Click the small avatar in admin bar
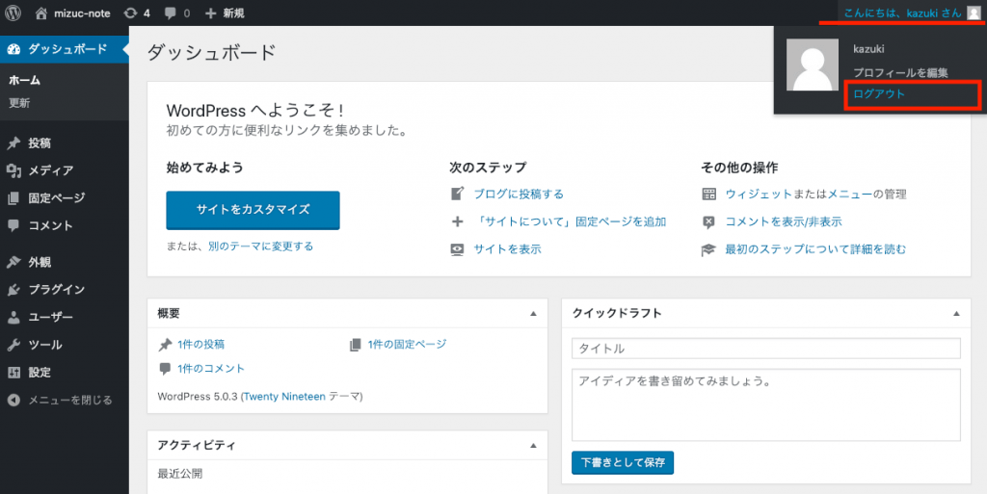The width and height of the screenshot is (987, 494). click(x=974, y=13)
